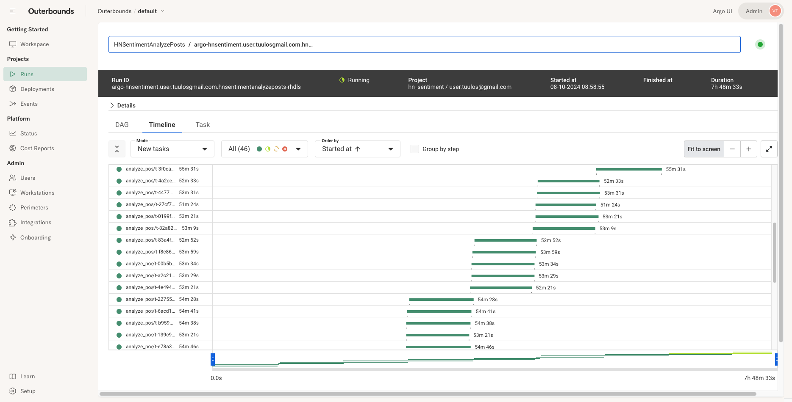The height and width of the screenshot is (402, 792).
Task: Toggle the hamburger sidebar menu icon
Action: 13,11
